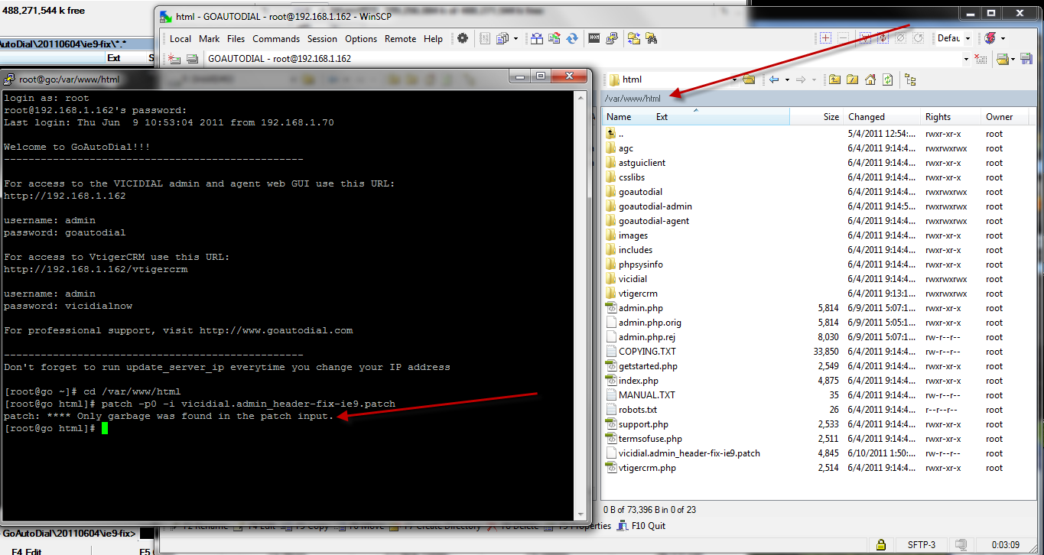Click the yellow padlock icon in status bar

tap(882, 545)
